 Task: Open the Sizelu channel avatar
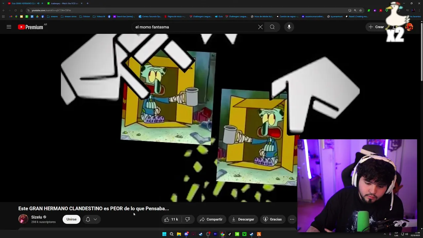23,219
